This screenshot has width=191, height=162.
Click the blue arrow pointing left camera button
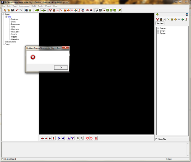(x=63, y=138)
